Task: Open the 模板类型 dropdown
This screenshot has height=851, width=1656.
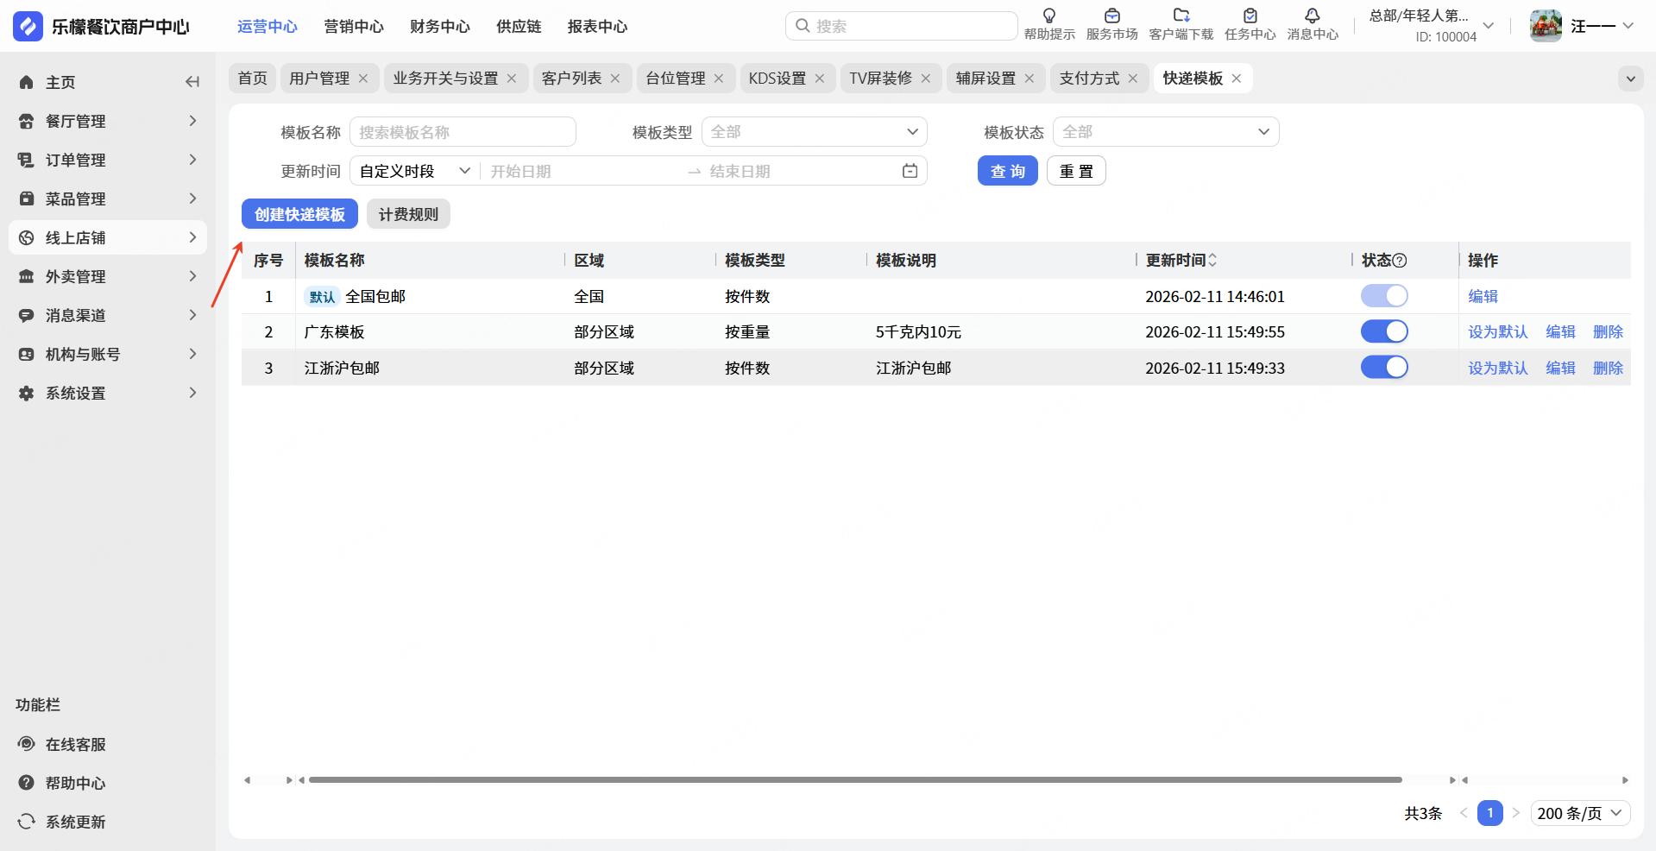Action: point(815,132)
